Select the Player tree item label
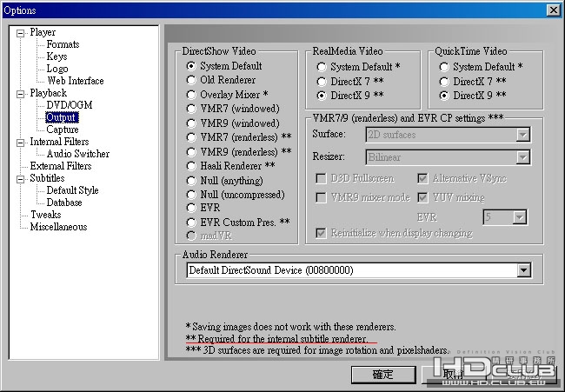 coord(43,32)
